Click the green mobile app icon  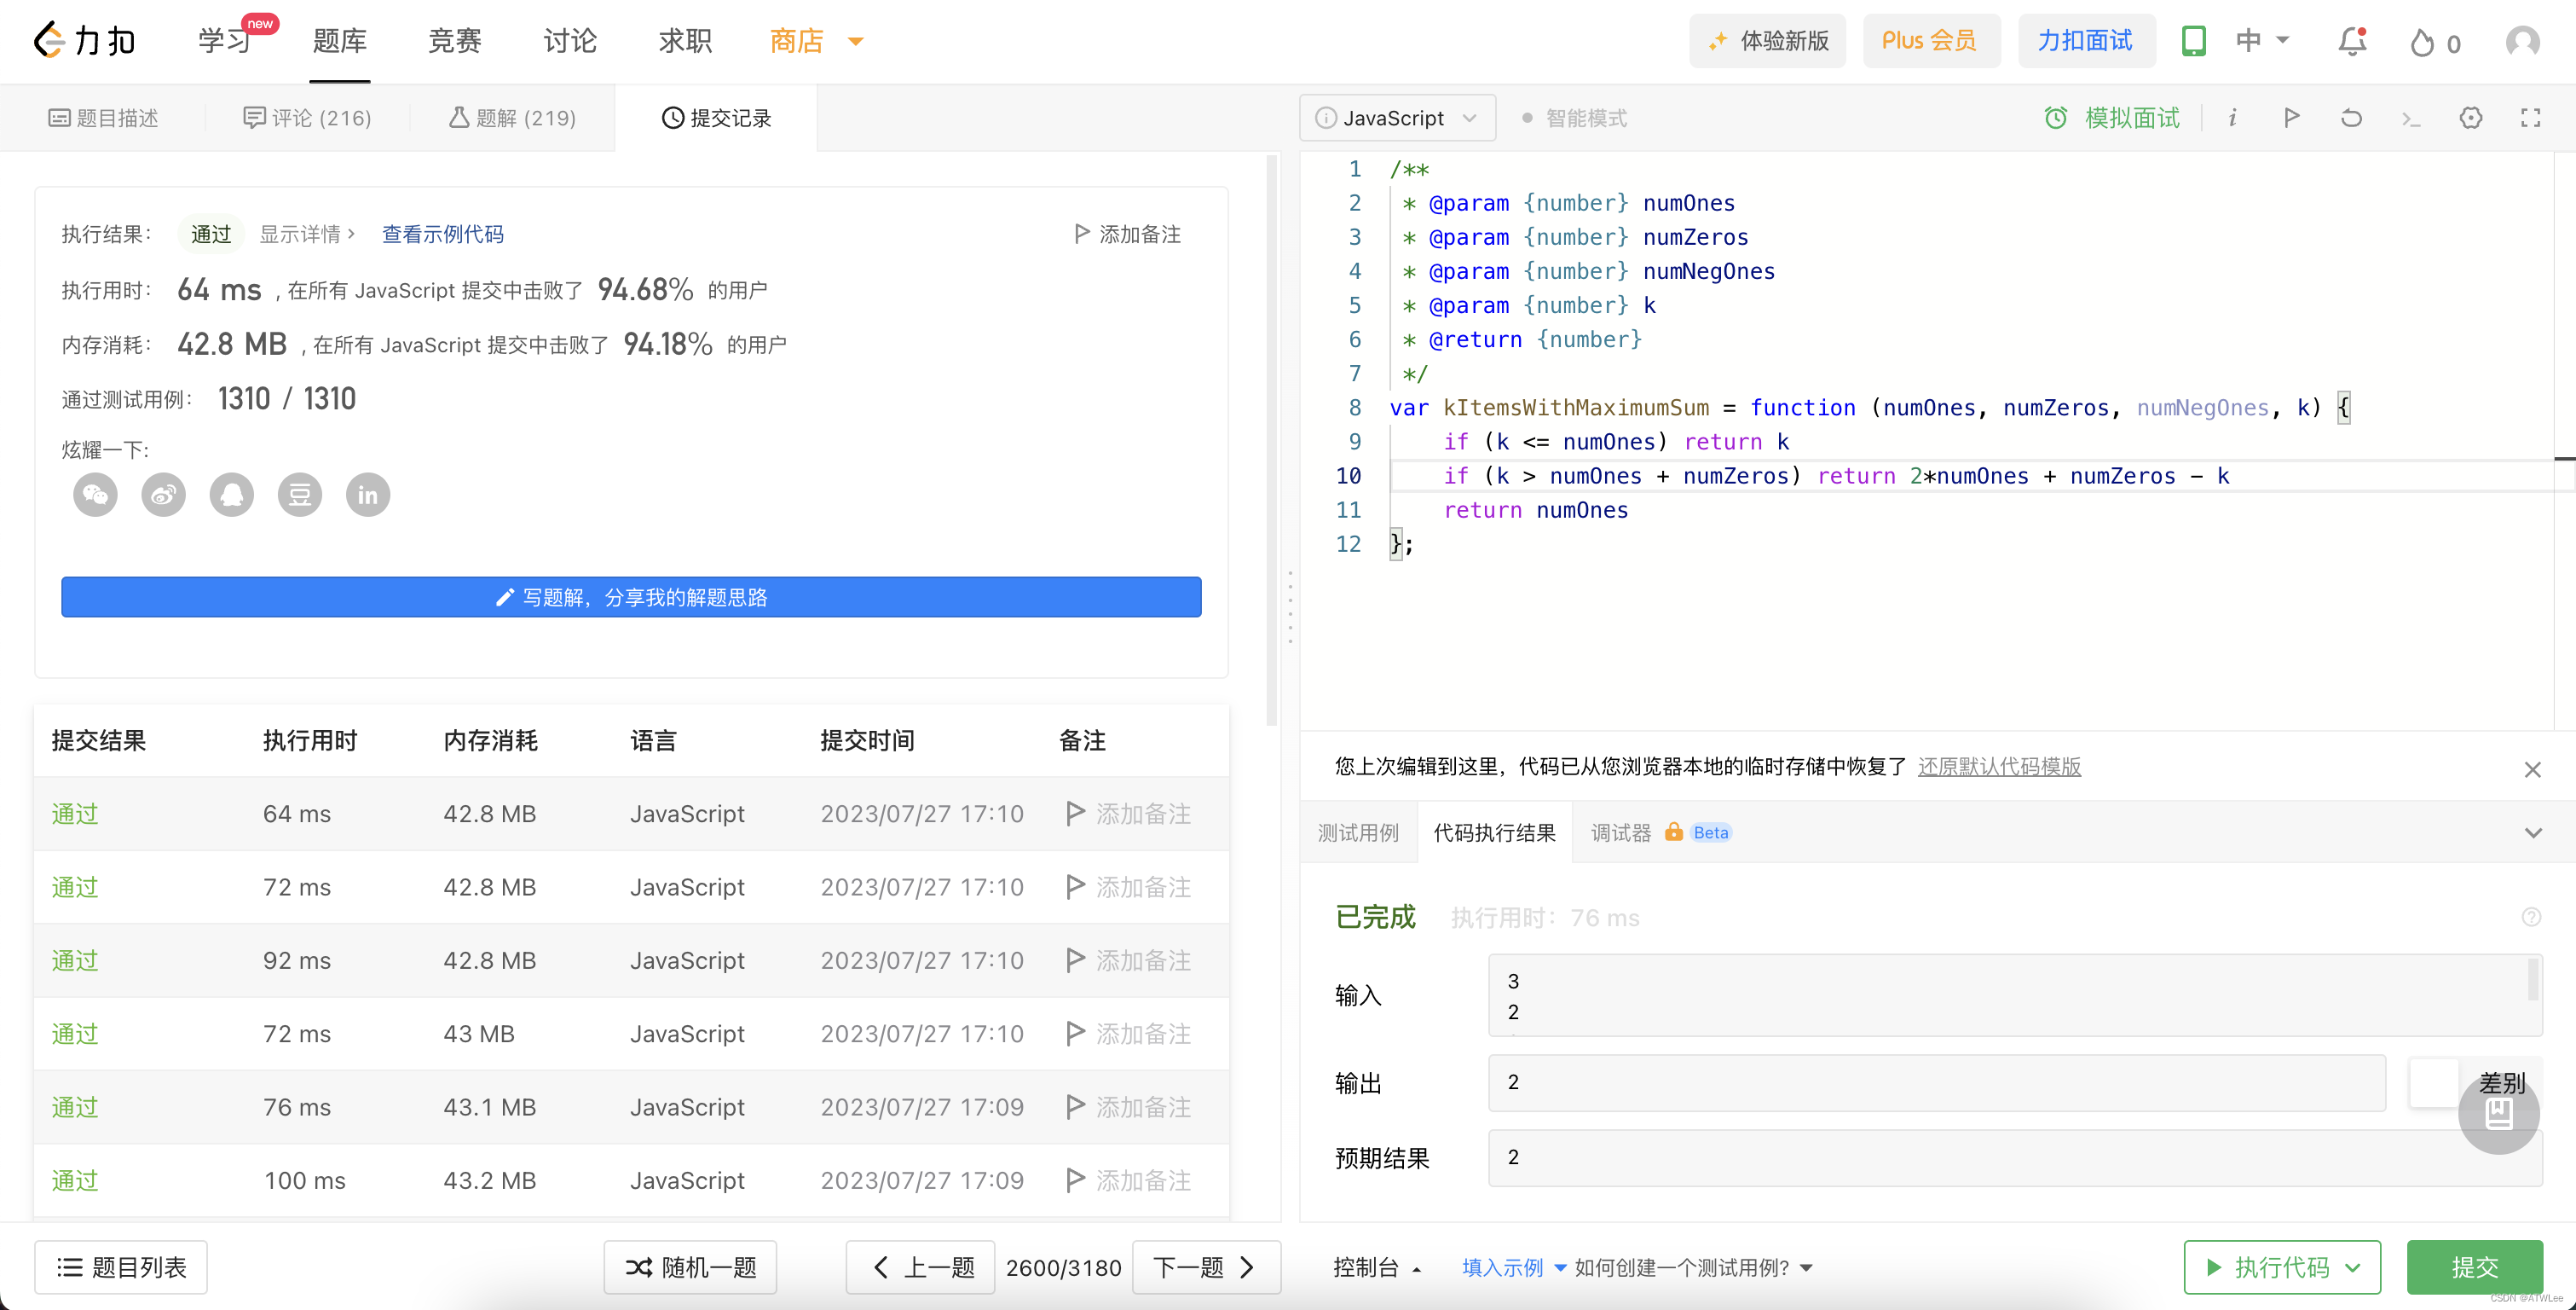(x=2193, y=41)
